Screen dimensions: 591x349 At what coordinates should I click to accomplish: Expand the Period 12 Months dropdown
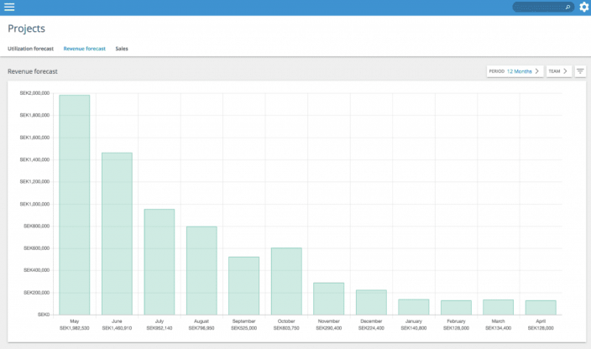coord(515,71)
